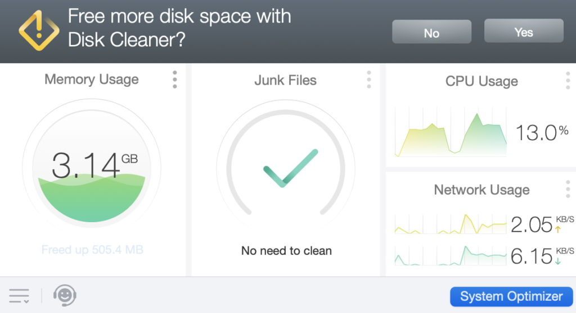576x313 pixels.
Task: Accept Disk Cleaner with the Yes button
Action: coord(523,31)
